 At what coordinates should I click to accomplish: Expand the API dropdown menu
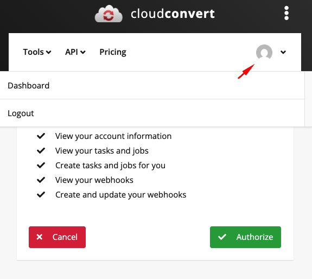pyautogui.click(x=75, y=52)
